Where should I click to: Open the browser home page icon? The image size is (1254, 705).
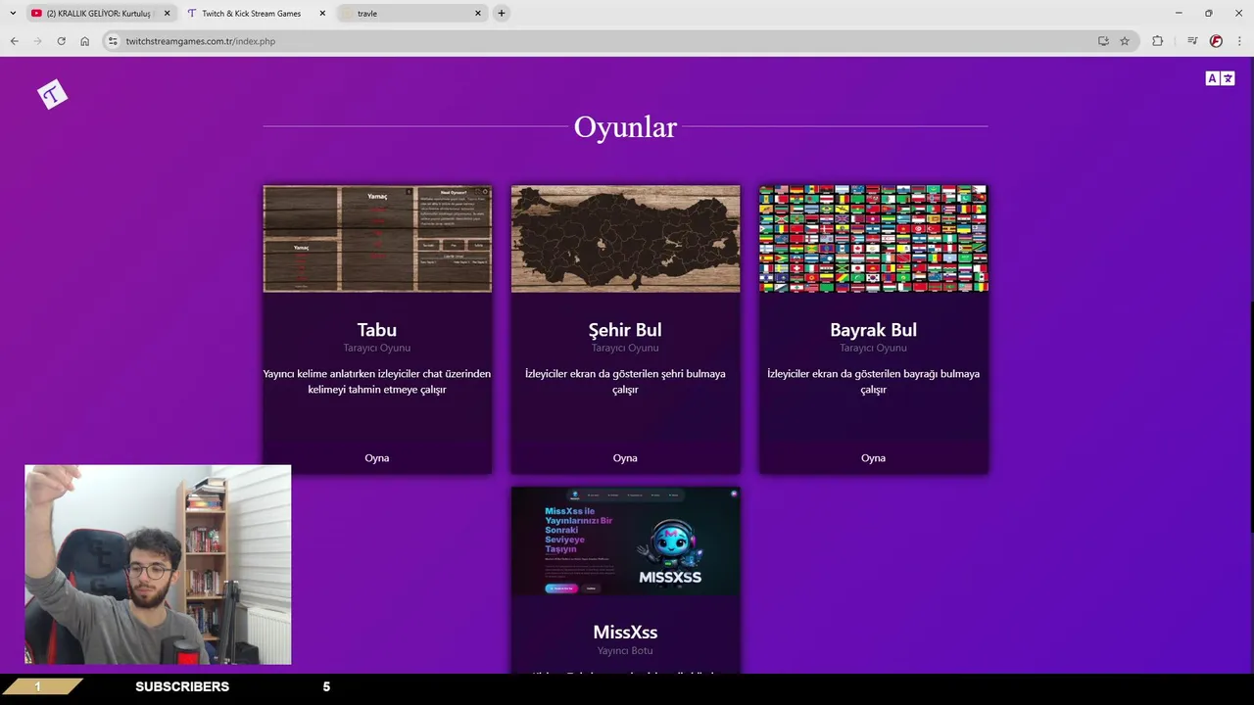[84, 41]
